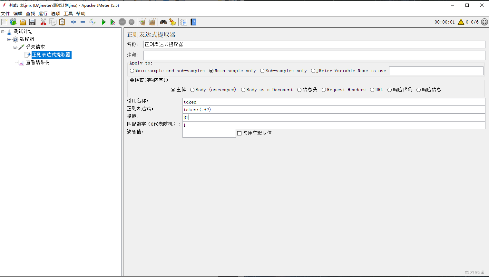Click the 00:00:01 elapsed time display
The height and width of the screenshot is (277, 489).
pyautogui.click(x=445, y=22)
